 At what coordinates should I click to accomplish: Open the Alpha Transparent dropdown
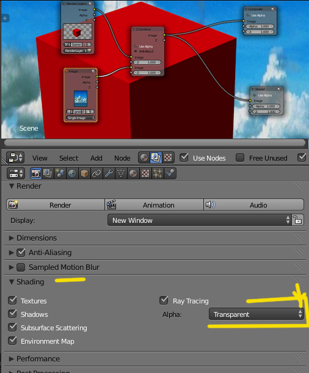[256, 314]
